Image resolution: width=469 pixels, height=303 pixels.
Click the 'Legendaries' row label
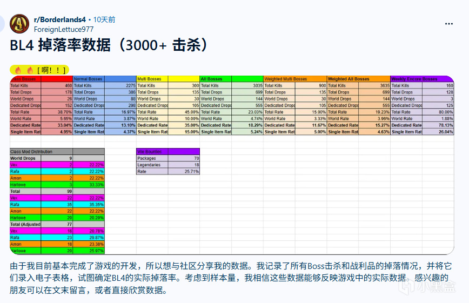(152, 165)
